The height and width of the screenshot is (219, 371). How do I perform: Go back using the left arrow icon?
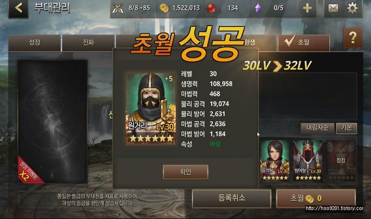click(18, 9)
